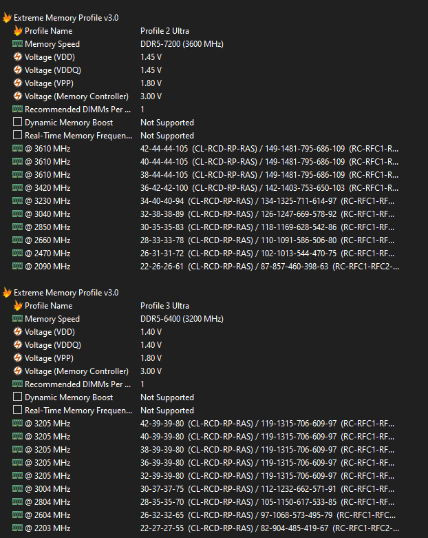The image size is (428, 538).
Task: Click the Voltage (VPP) icon under Profile 2 Ultra
Action: pyautogui.click(x=17, y=83)
